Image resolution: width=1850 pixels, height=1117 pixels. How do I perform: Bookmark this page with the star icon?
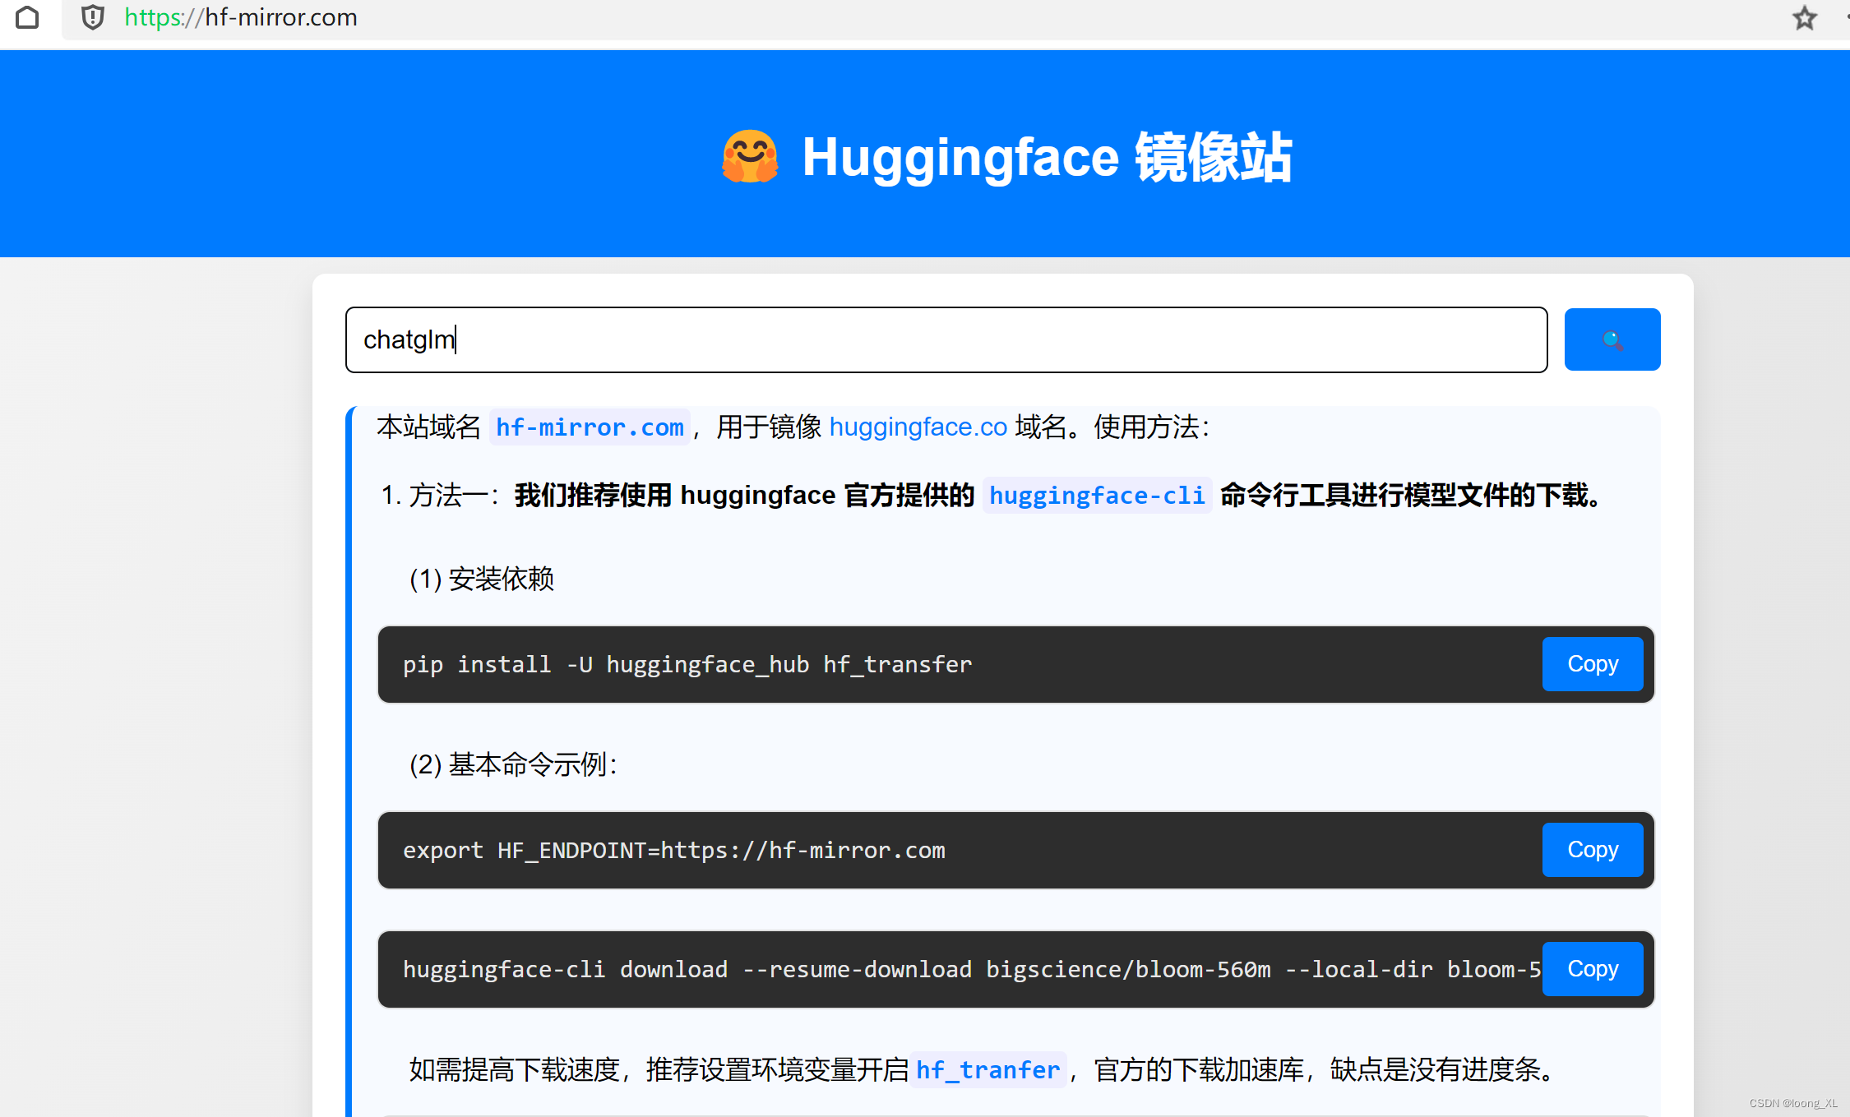click(1804, 17)
